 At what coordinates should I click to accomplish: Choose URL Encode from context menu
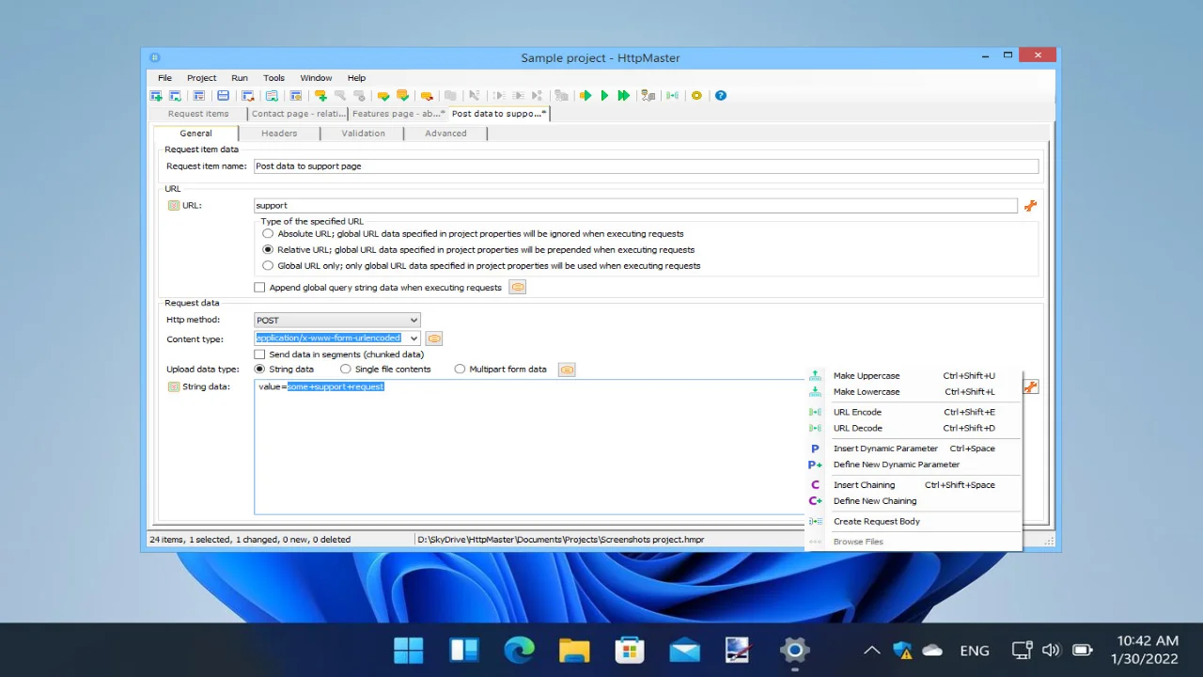tap(914, 412)
